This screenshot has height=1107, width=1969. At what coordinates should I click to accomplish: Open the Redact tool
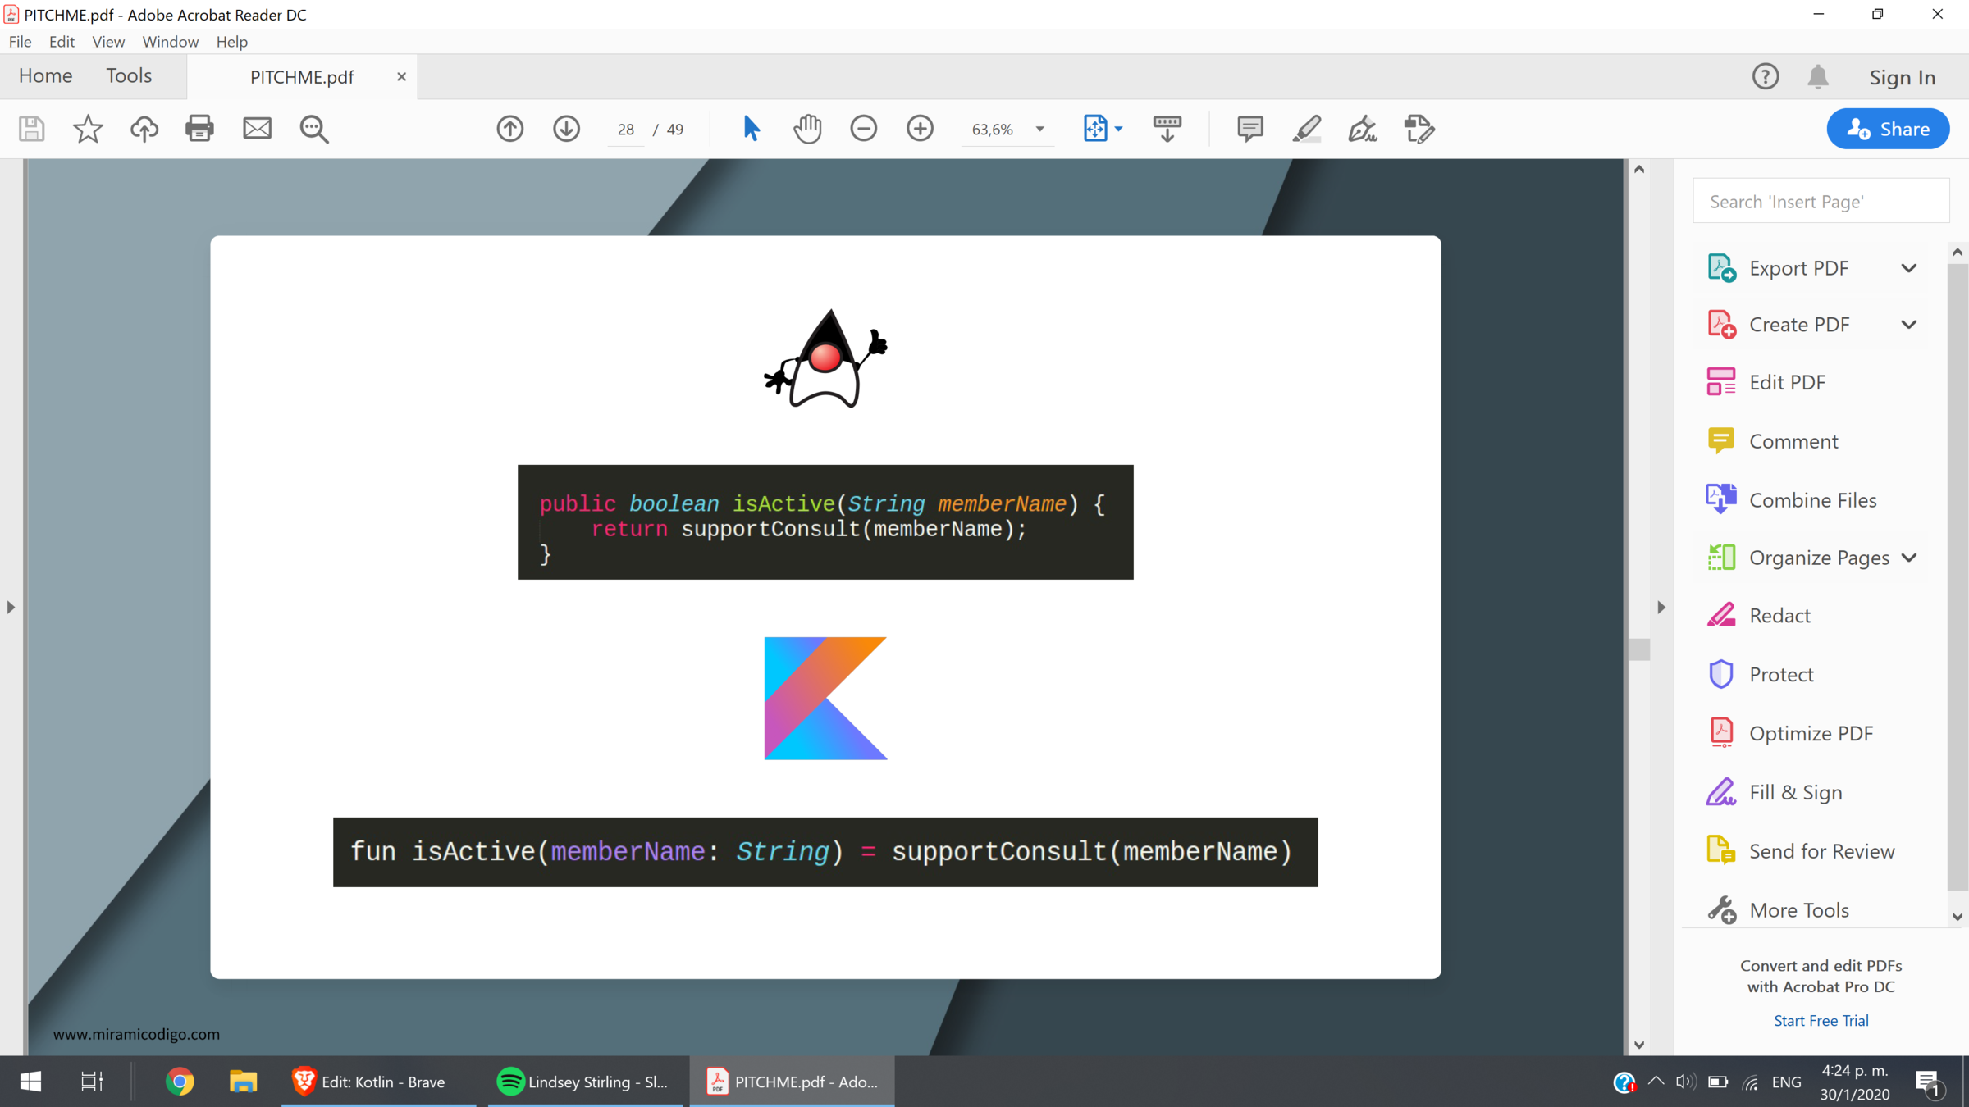1779,616
